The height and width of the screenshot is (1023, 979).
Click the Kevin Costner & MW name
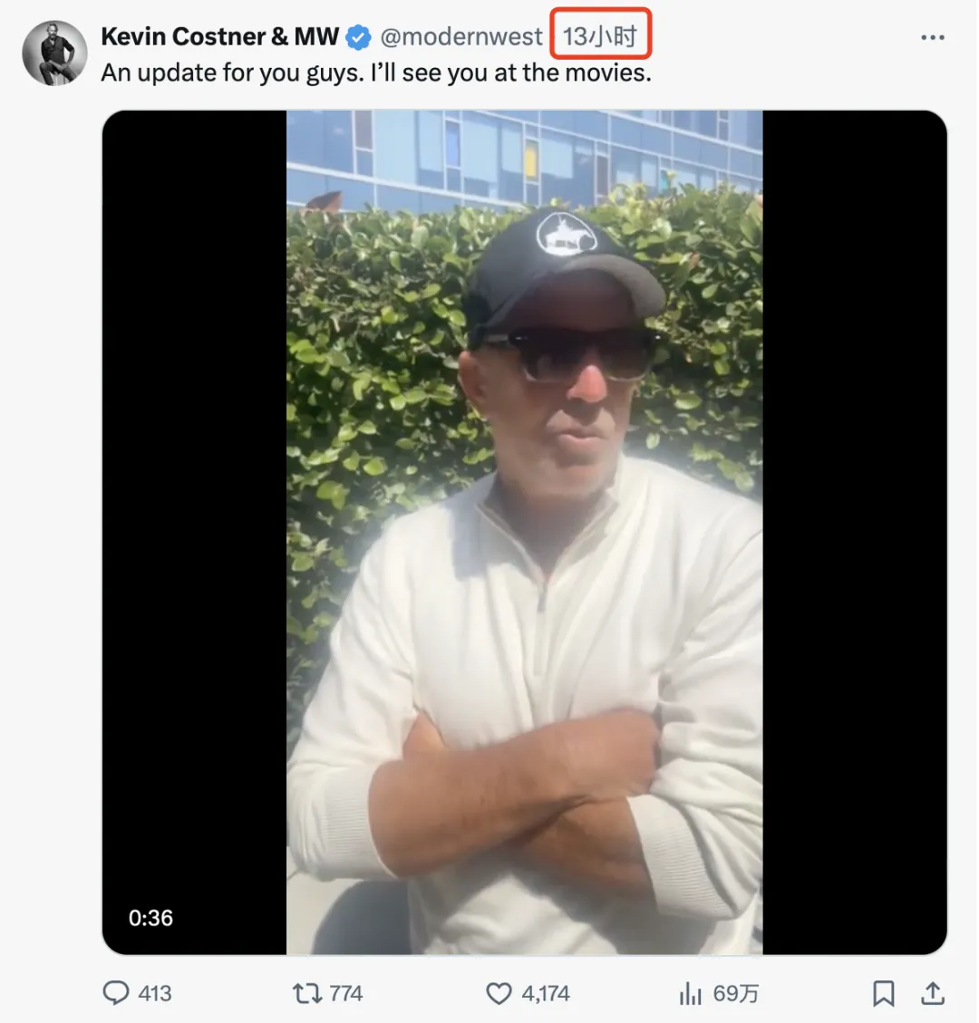click(x=219, y=37)
